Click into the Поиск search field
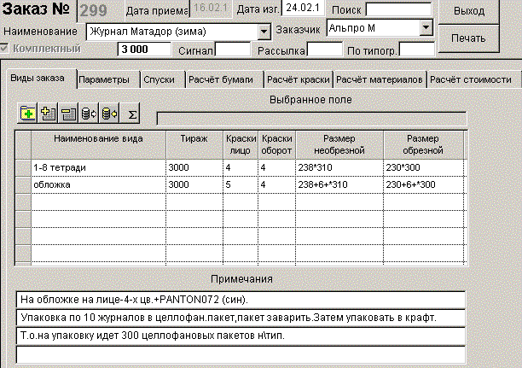 [398, 9]
